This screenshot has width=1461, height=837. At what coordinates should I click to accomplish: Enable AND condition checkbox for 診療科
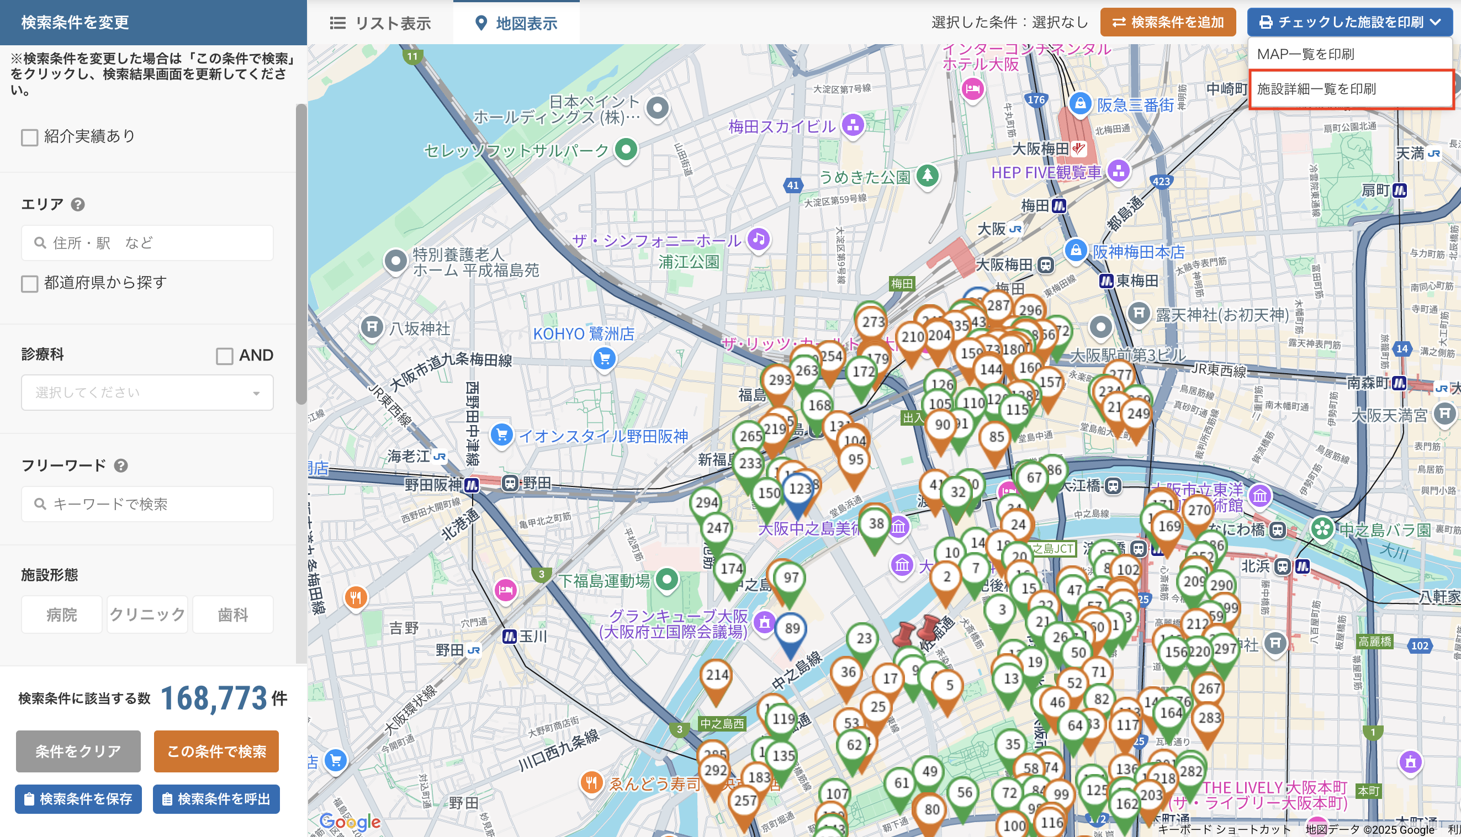pos(224,356)
